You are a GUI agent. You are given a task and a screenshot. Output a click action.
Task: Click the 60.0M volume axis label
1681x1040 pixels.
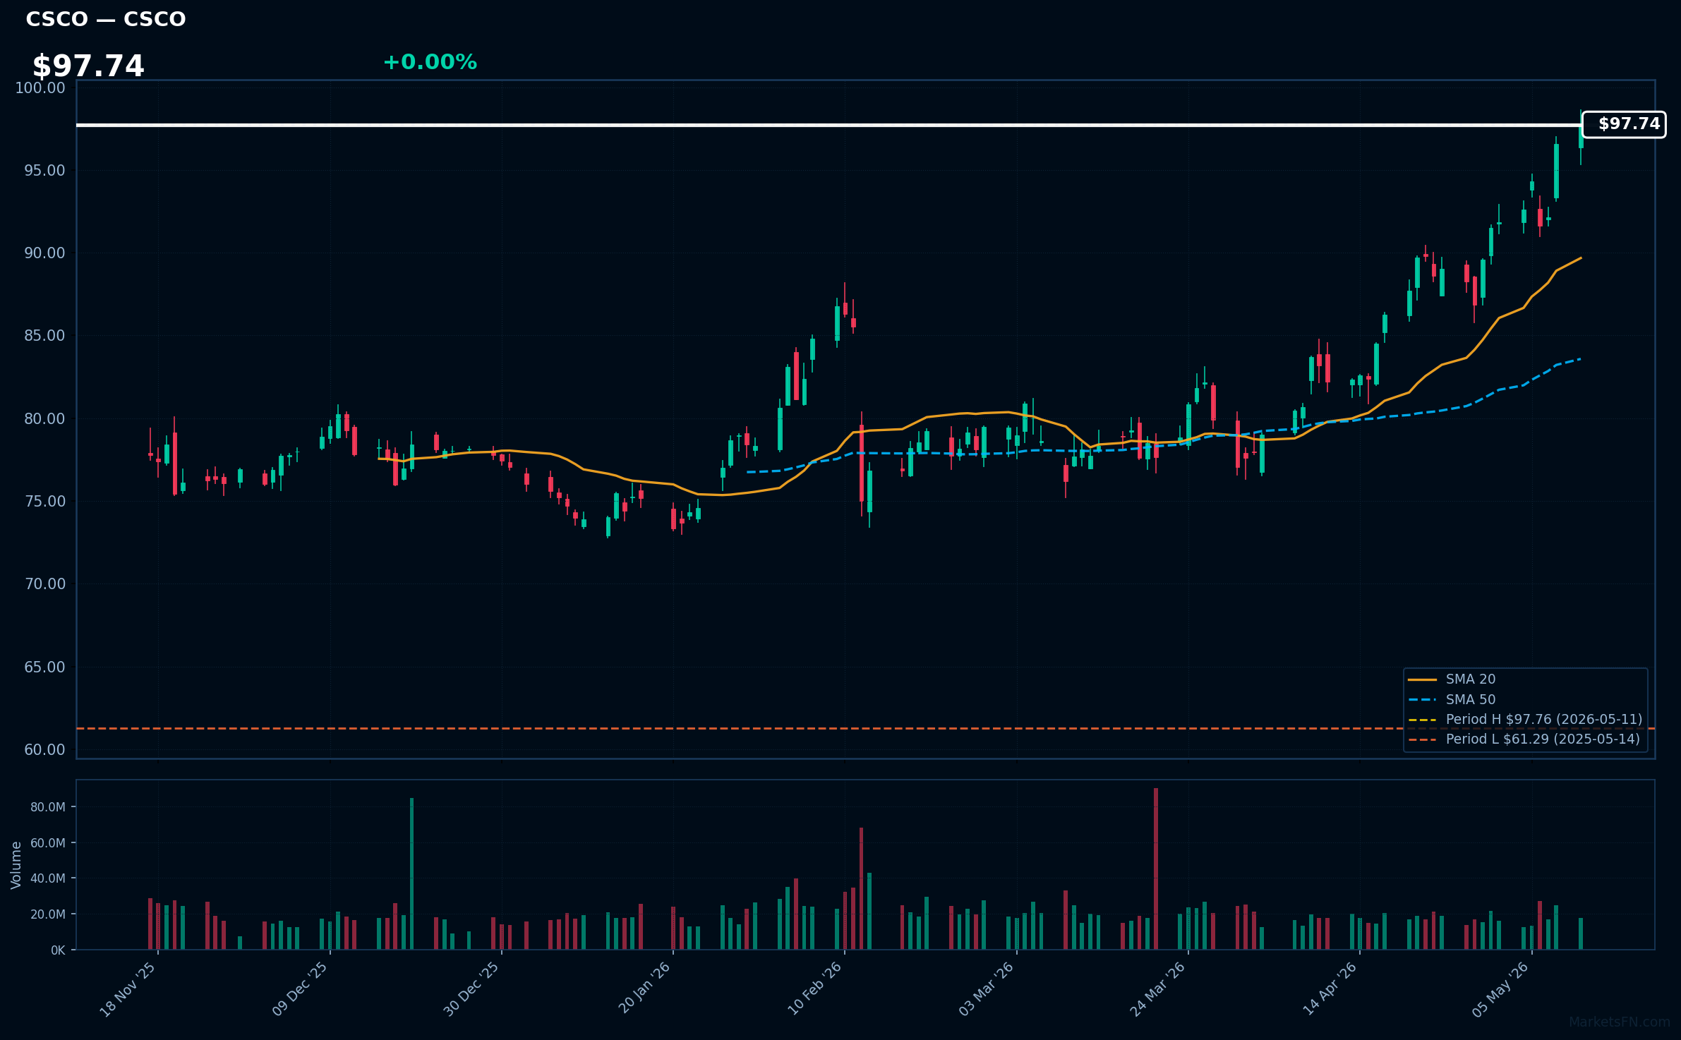(48, 842)
